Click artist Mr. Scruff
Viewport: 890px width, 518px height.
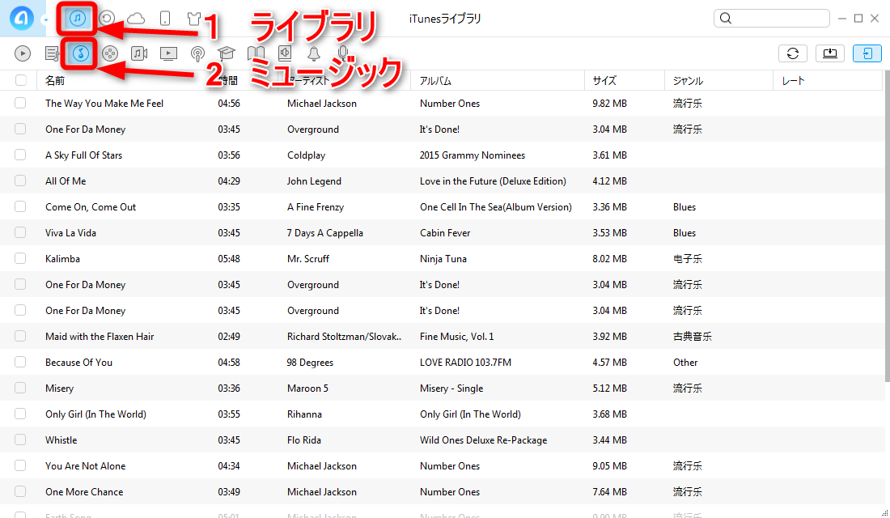coord(308,258)
